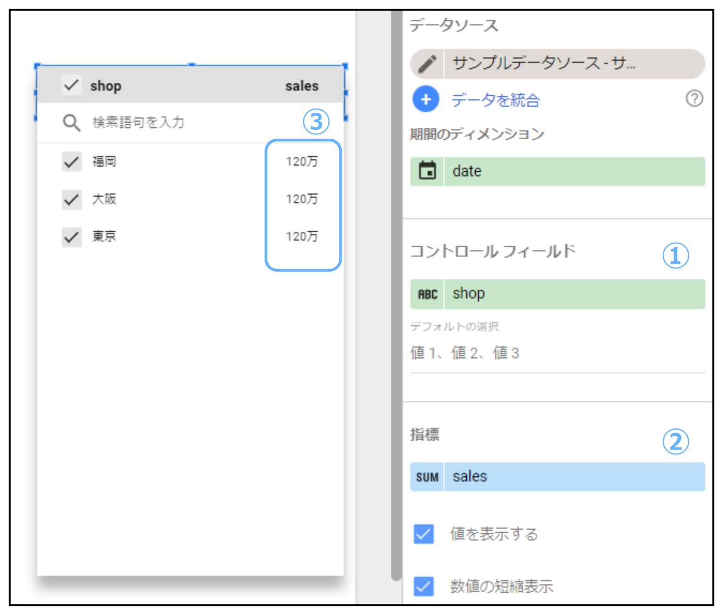Uncheck the 福岡 checkbox
Viewport: 723px width, 614px height.
click(x=72, y=162)
